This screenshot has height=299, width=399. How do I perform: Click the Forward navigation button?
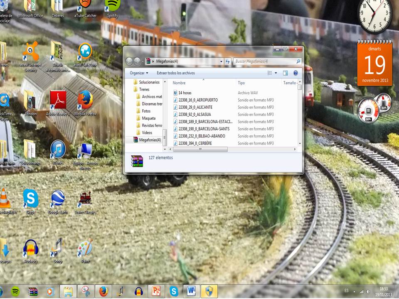point(137,61)
